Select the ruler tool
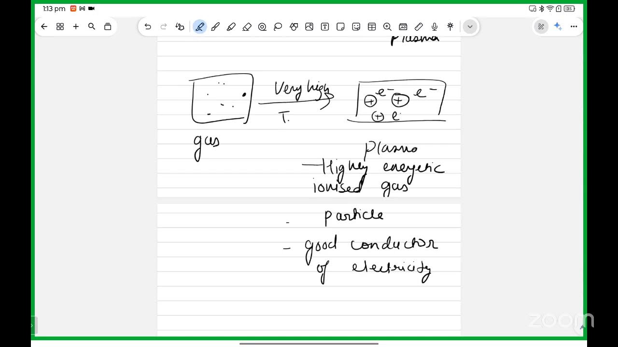The image size is (618, 347). (x=419, y=27)
